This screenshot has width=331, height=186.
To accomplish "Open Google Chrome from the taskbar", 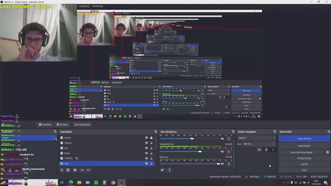I will 113,183.
